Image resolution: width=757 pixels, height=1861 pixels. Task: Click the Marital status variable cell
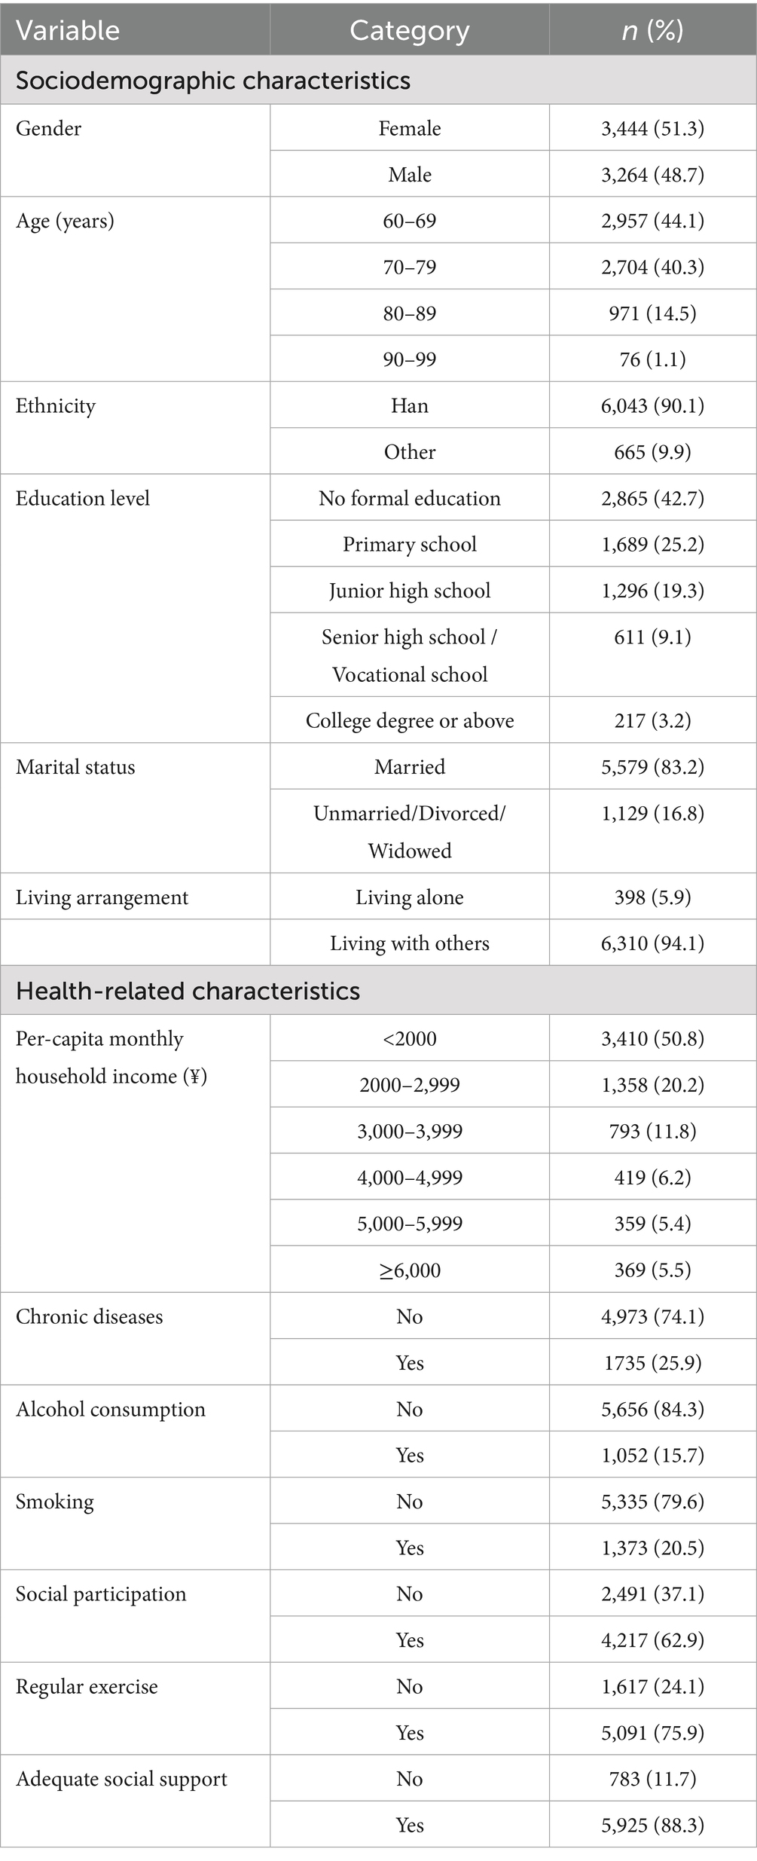75,768
